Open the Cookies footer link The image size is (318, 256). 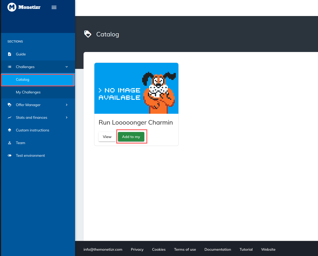[159, 249]
